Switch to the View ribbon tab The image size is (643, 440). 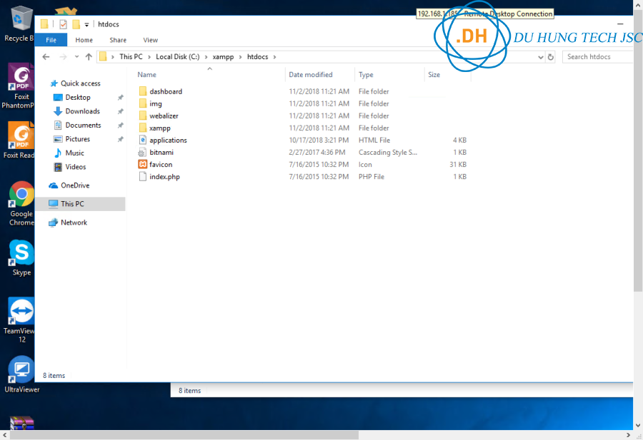(x=150, y=40)
